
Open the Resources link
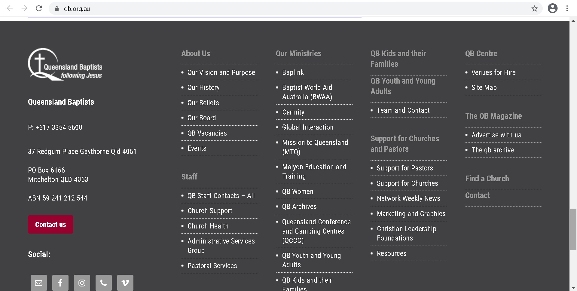pos(392,253)
